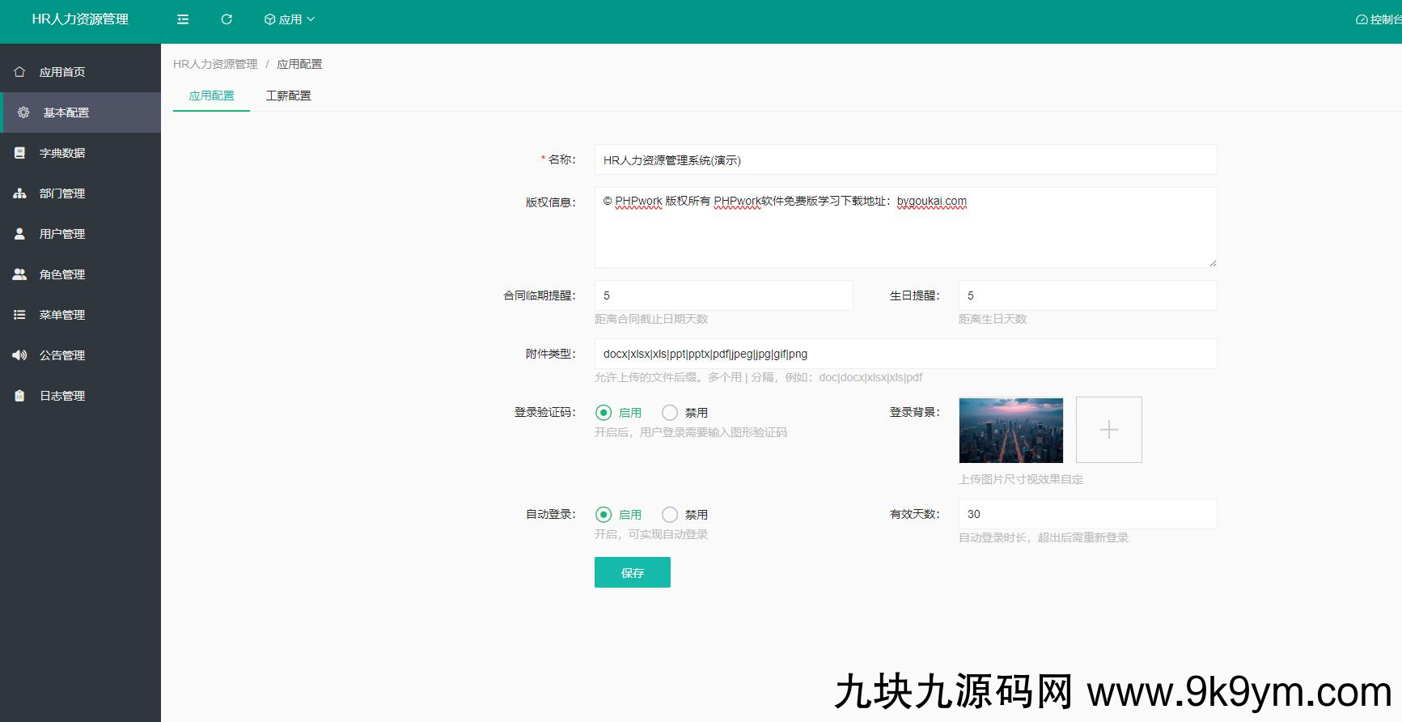Click the refresh icon in top bar

pos(227,19)
